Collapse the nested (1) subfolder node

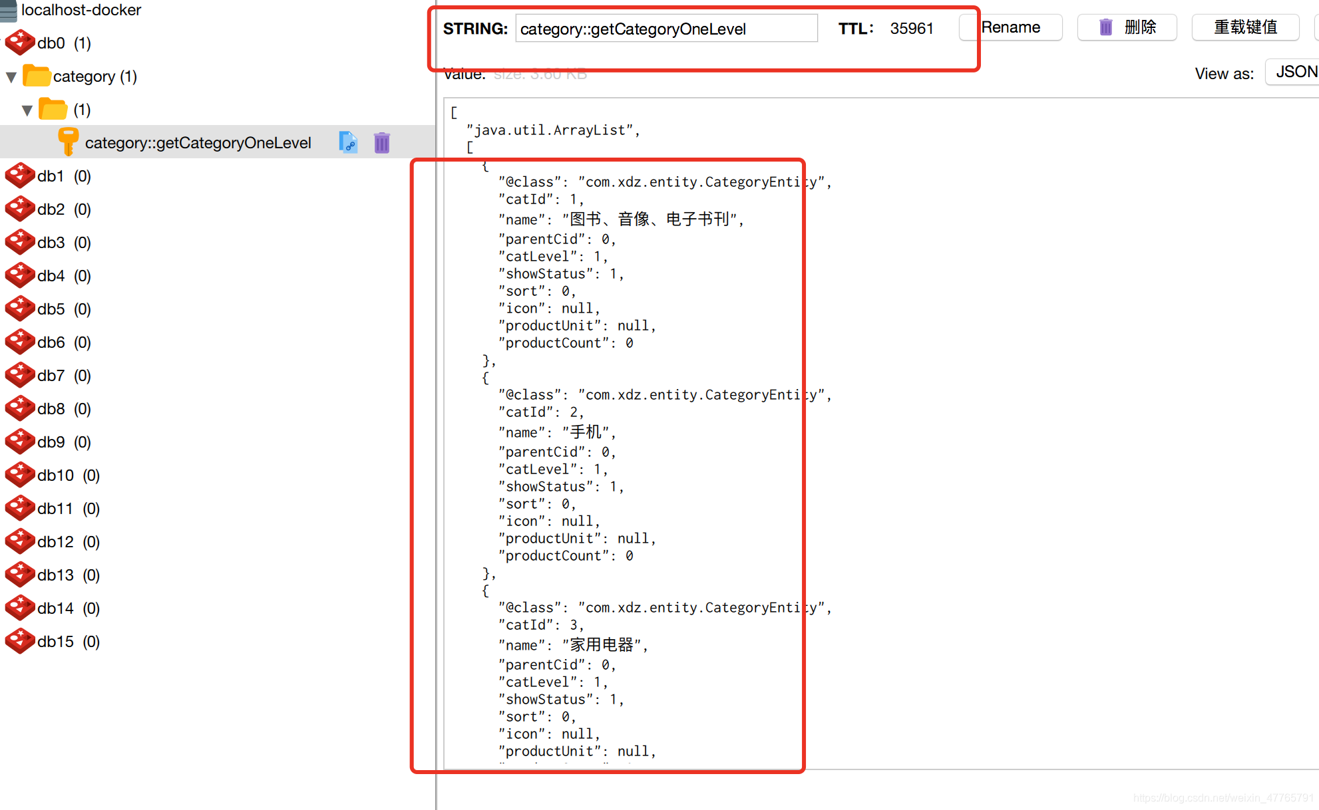(x=27, y=110)
